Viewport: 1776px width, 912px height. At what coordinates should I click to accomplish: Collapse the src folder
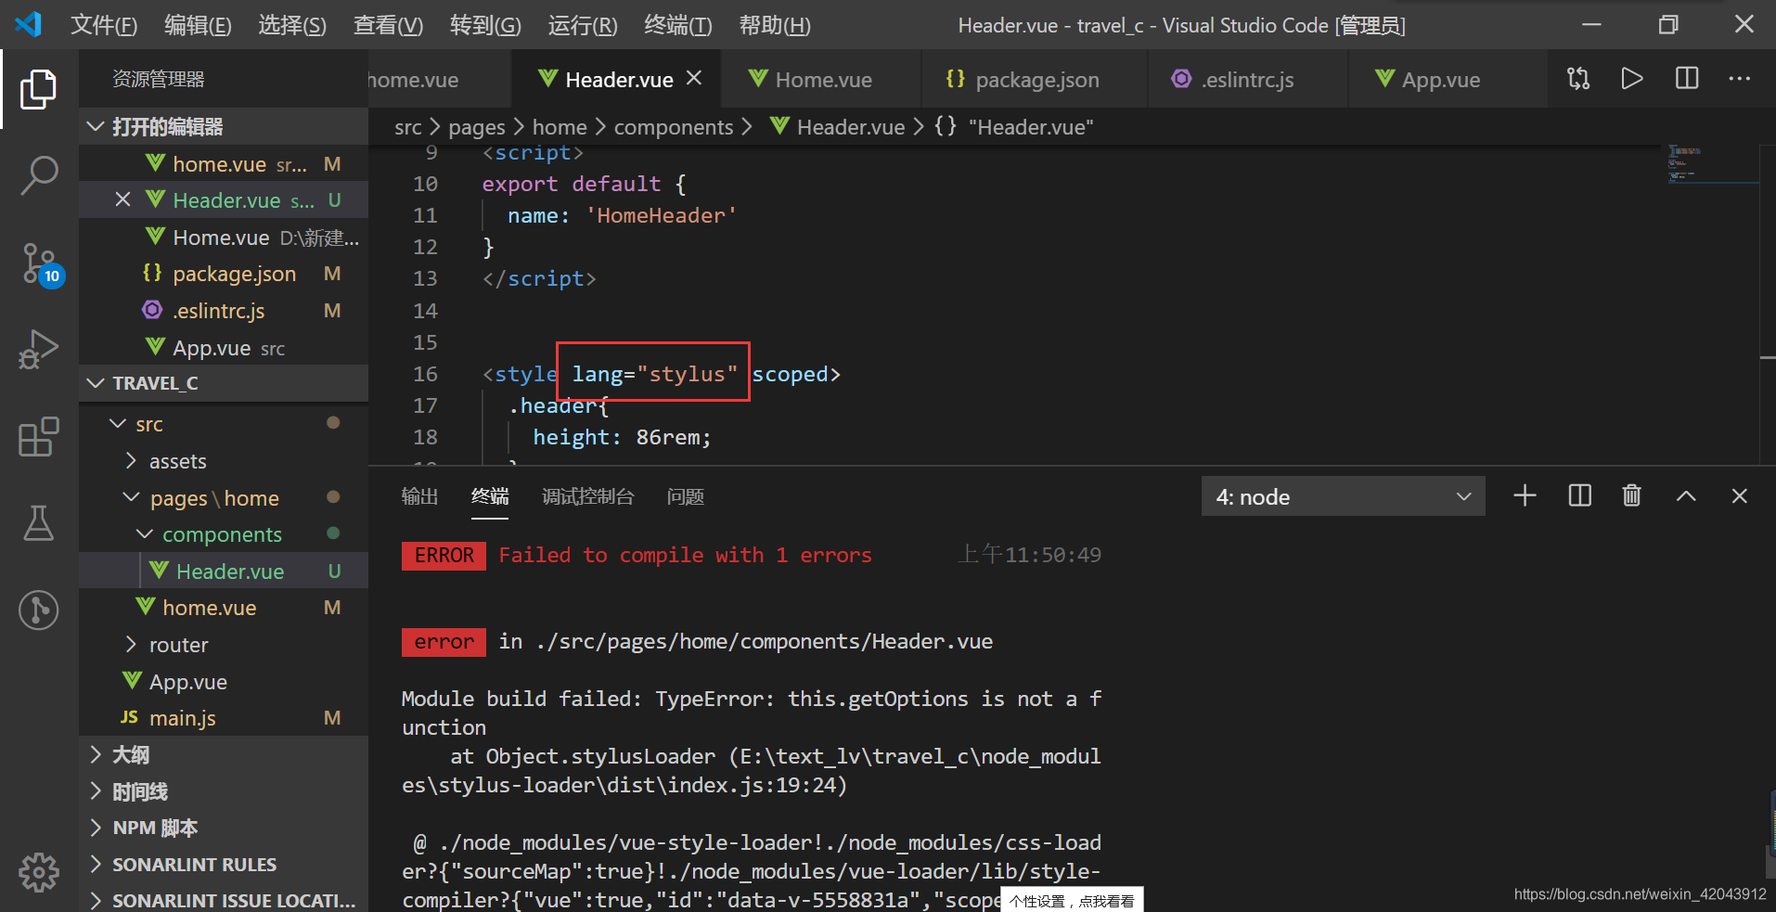click(x=118, y=424)
